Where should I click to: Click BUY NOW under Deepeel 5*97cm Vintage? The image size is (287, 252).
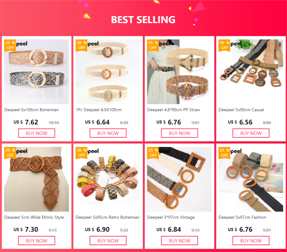coord(180,241)
